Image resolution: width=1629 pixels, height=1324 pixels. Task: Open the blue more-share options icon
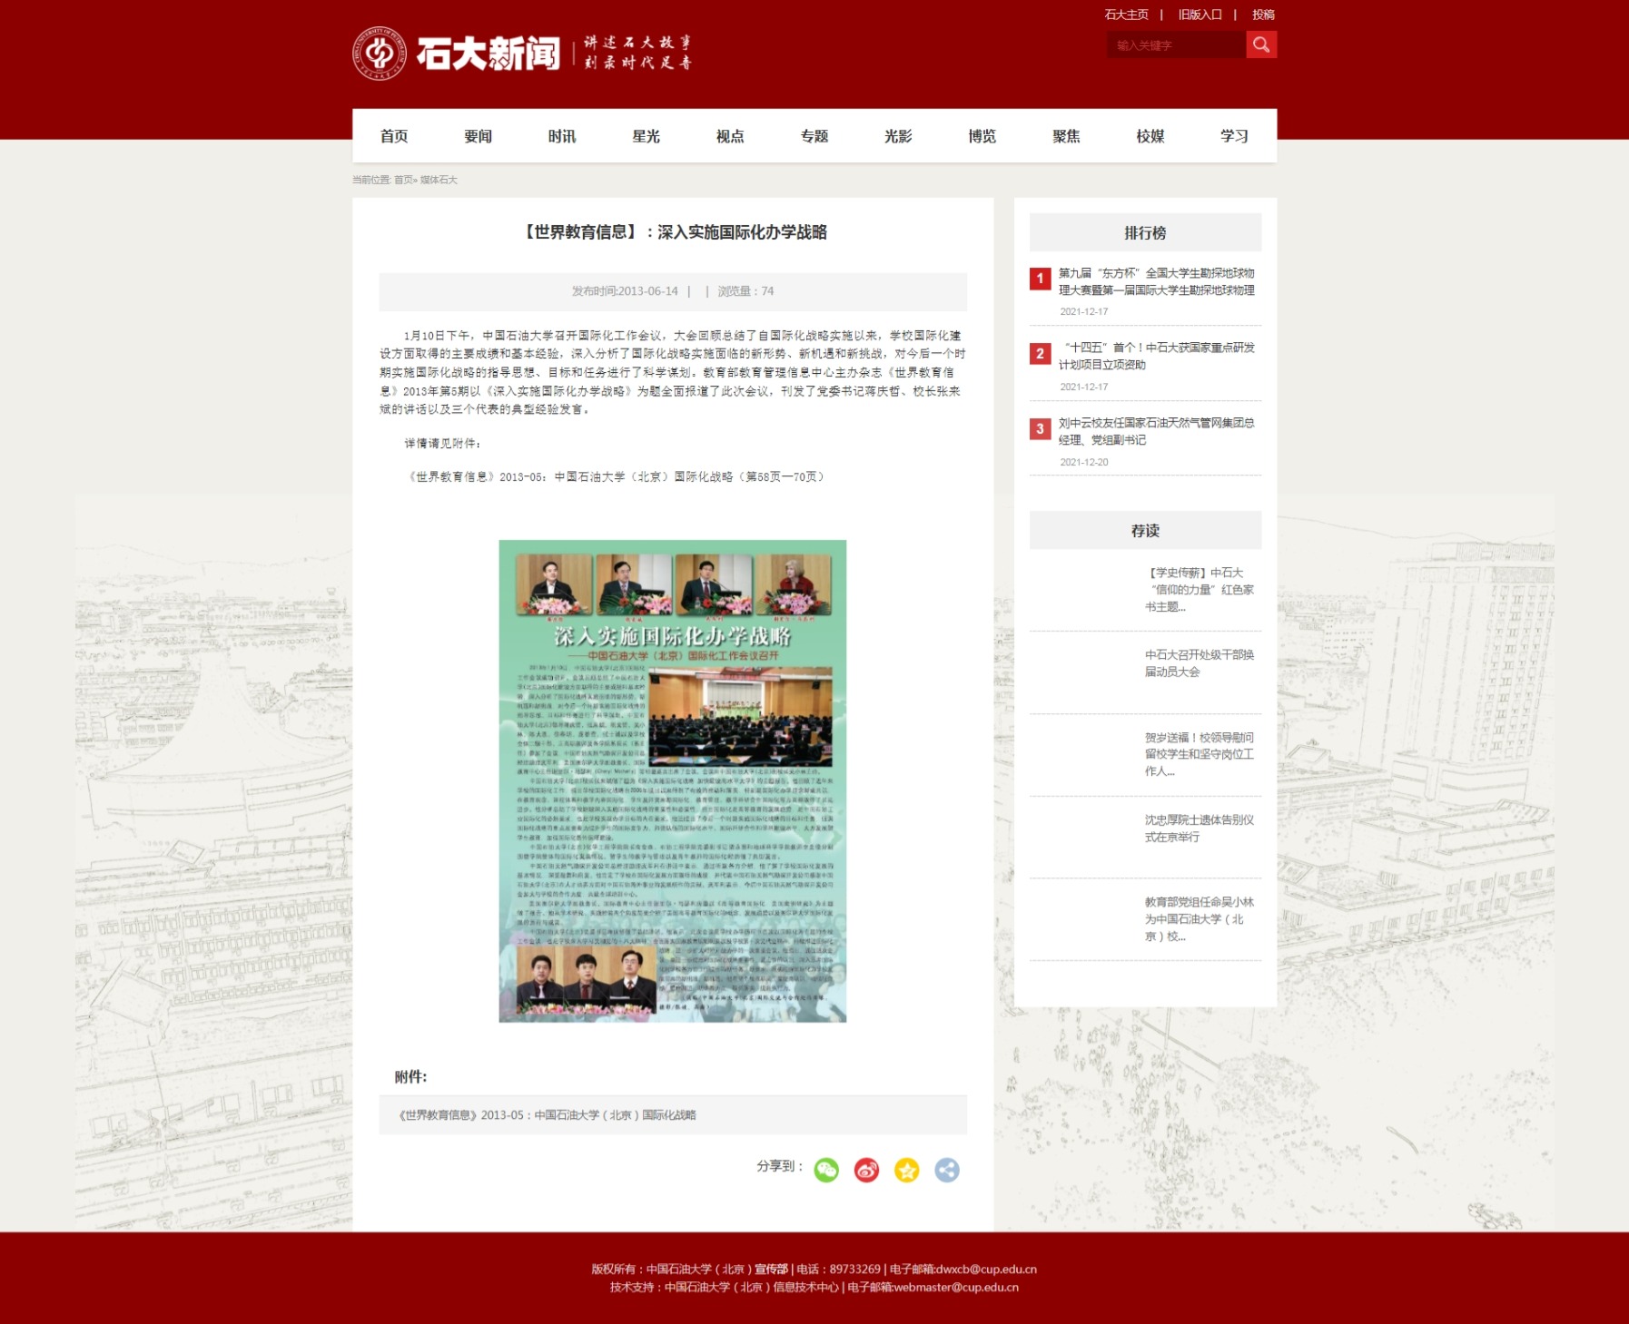[946, 1170]
